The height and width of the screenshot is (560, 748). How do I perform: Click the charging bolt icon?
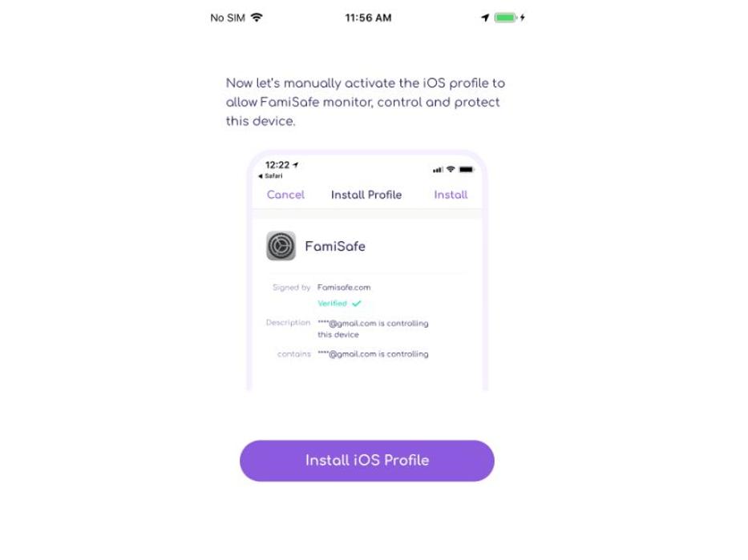523,18
